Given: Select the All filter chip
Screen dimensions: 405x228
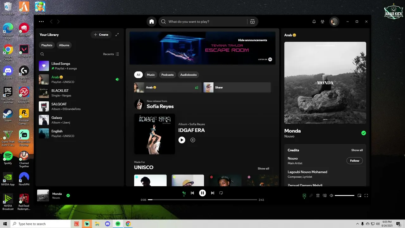Looking at the screenshot, I should [138, 75].
